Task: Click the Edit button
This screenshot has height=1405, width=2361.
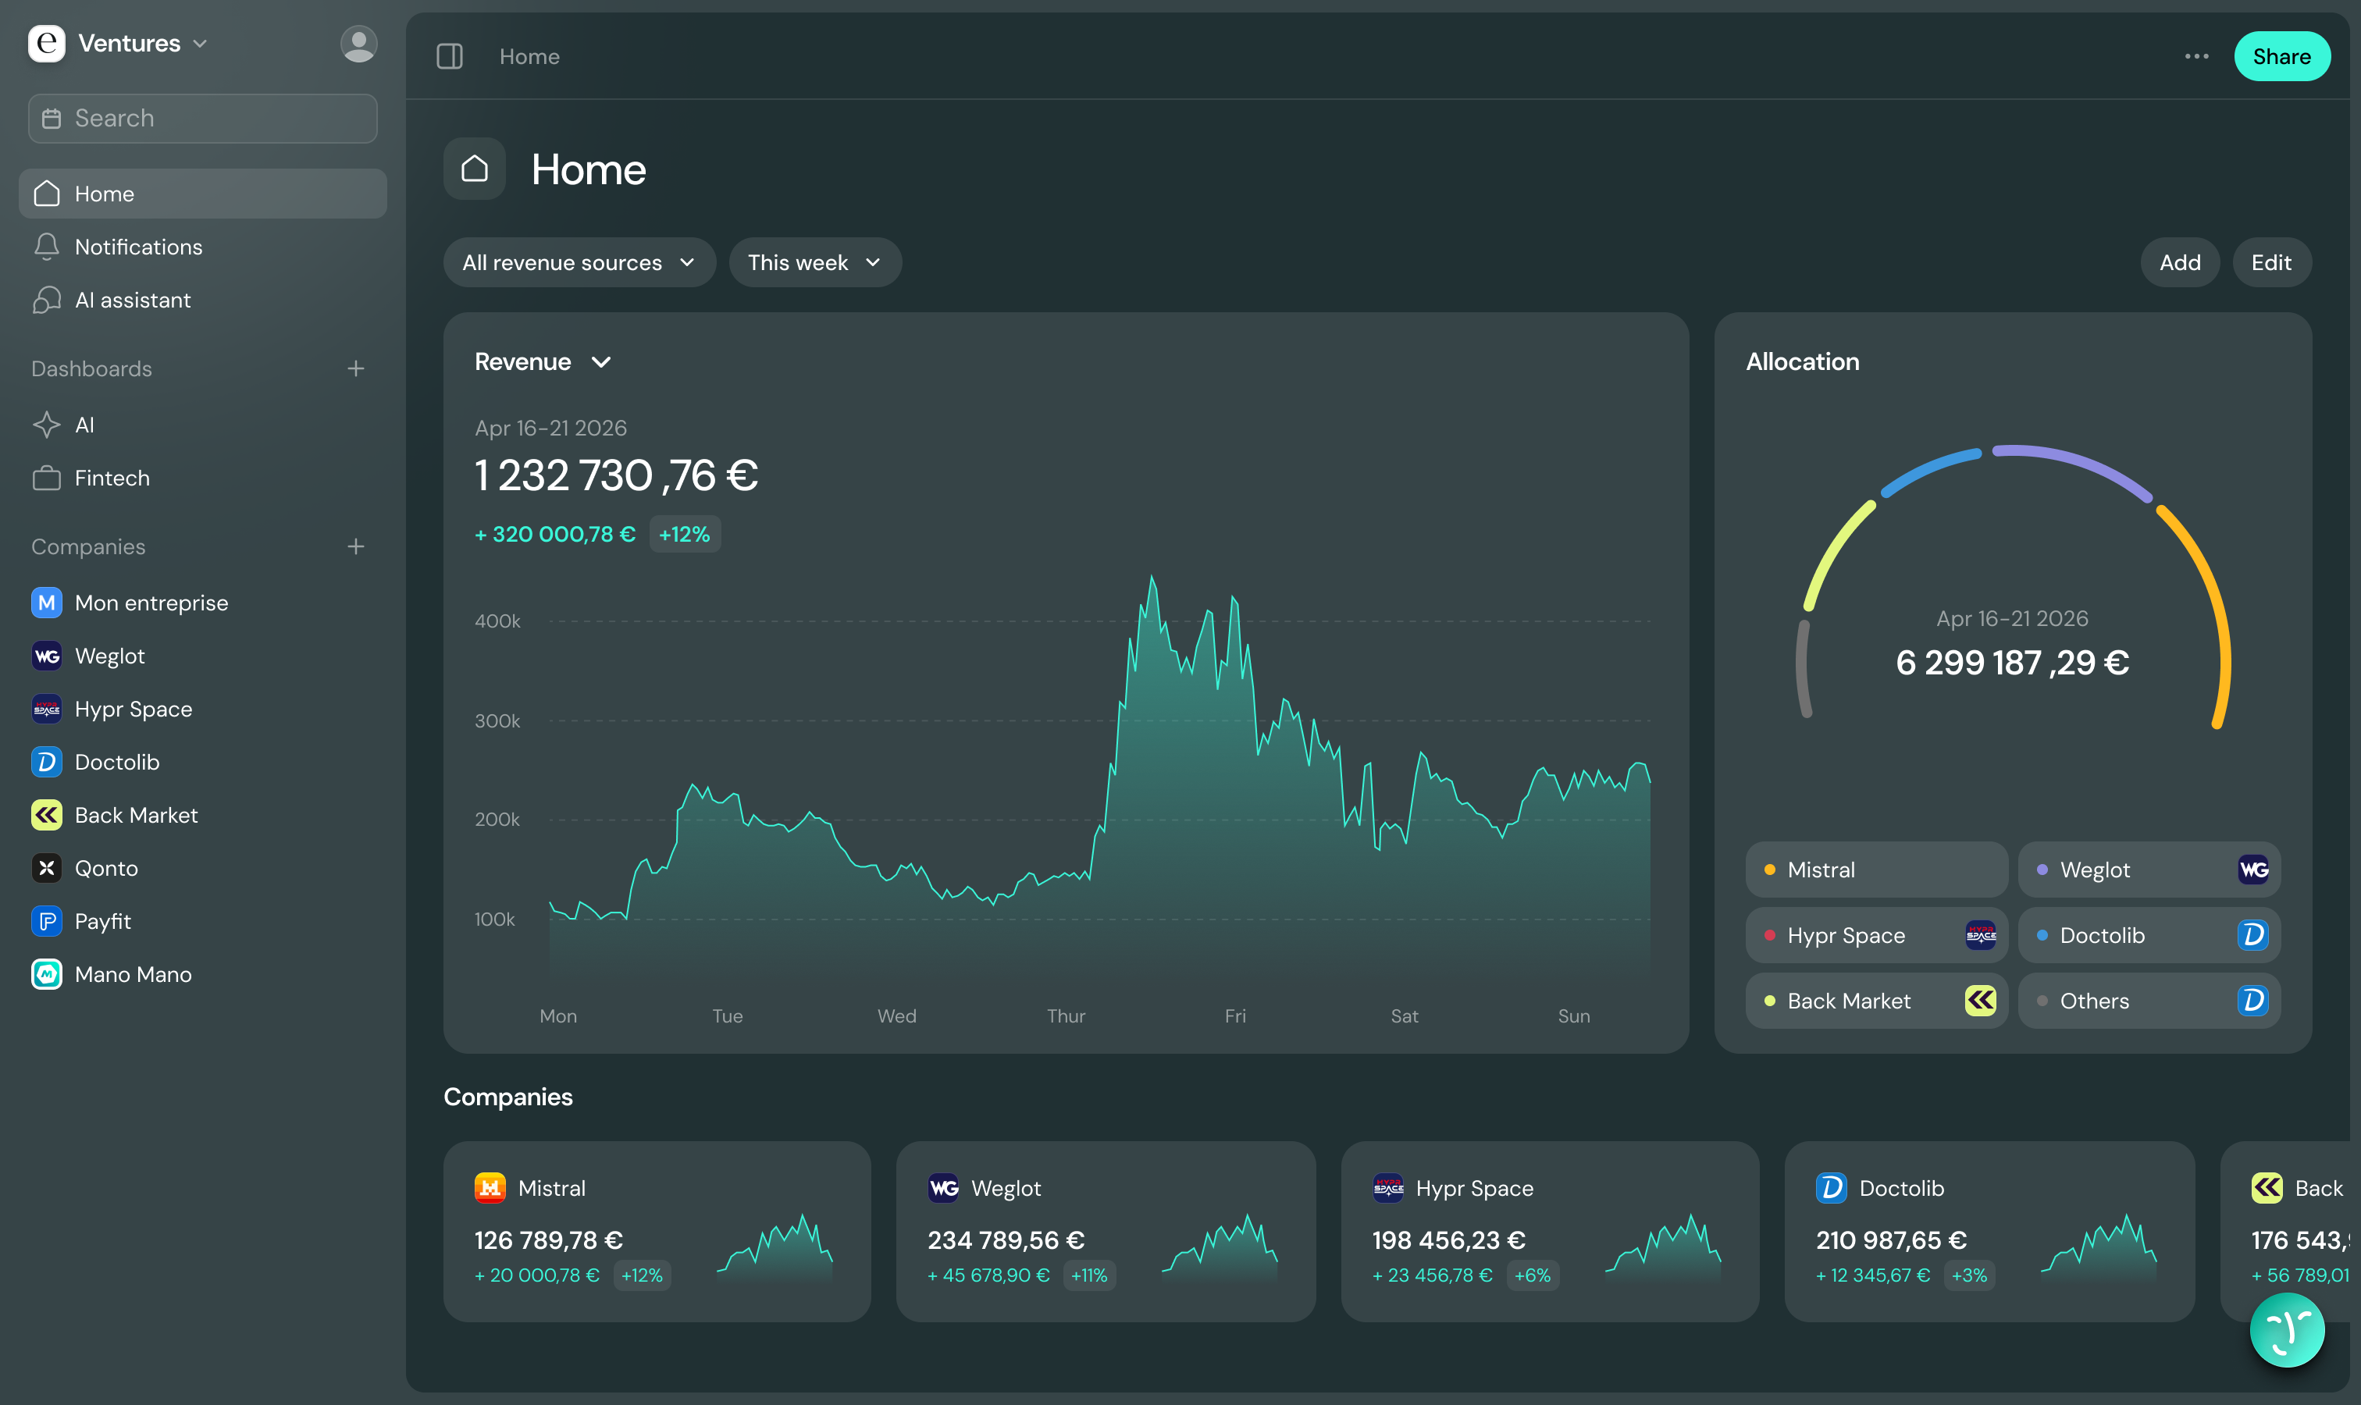Action: pos(2271,262)
